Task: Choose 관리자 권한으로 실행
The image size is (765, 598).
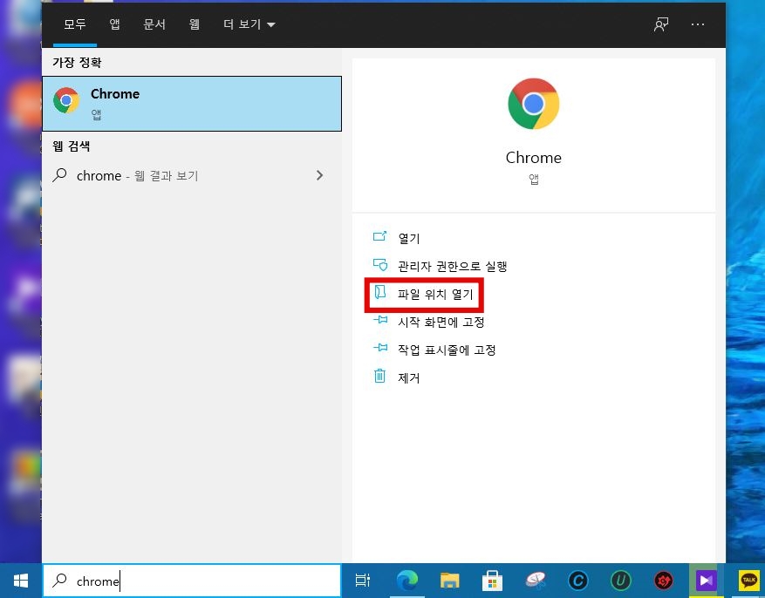Action: point(452,266)
